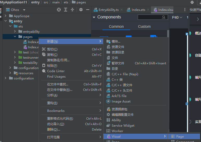The width and height of the screenshot is (201, 142).
Task: Select Index.ets file in project tree
Action: (x=31, y=42)
